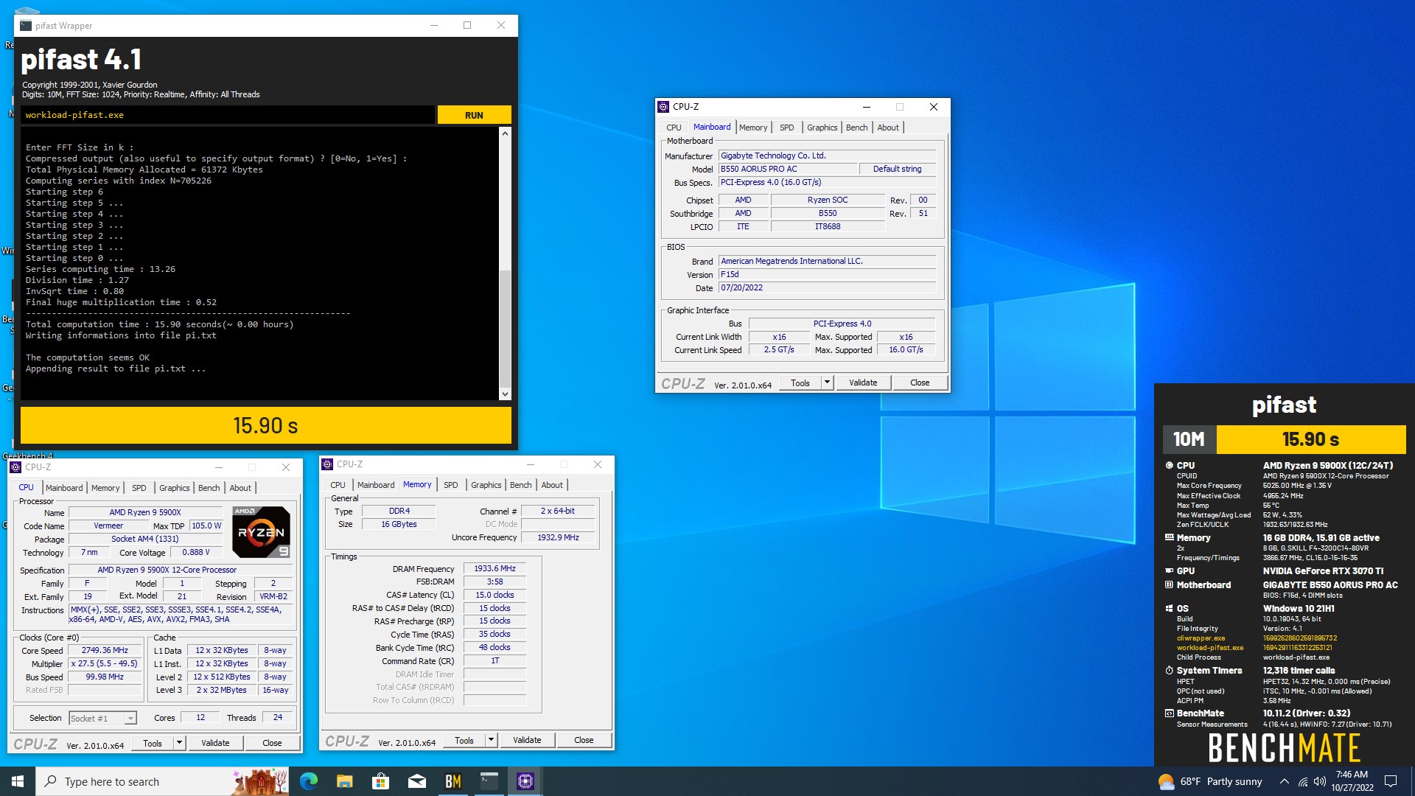Switch to BenchMate taskbar icon

pos(453,781)
